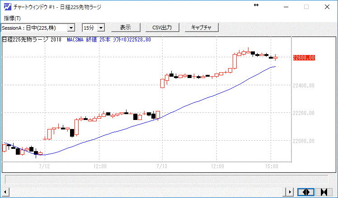Click the scrollbar right arrow
Screen dimensions: 338x198
[x=290, y=192]
